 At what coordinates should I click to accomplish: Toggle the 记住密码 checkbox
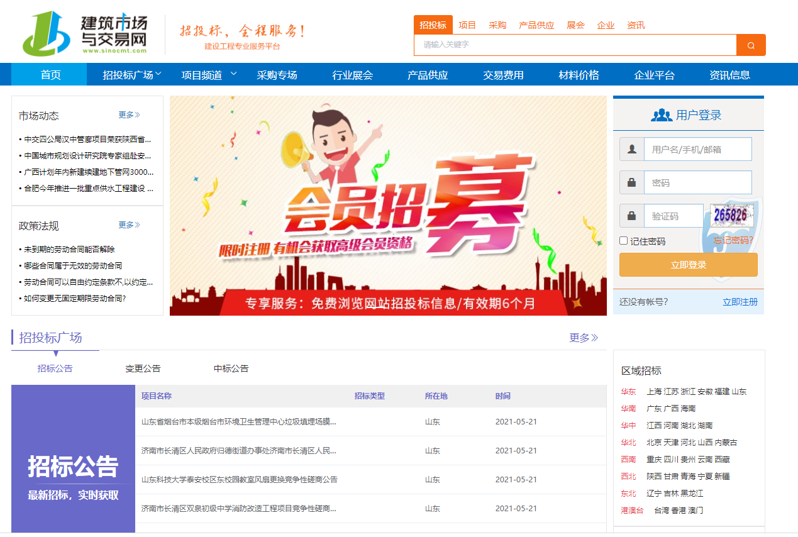(x=624, y=241)
